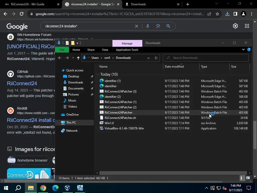This screenshot has height=193, width=257.
Task: Open Chrome tab search chevron
Action: tap(217, 4)
